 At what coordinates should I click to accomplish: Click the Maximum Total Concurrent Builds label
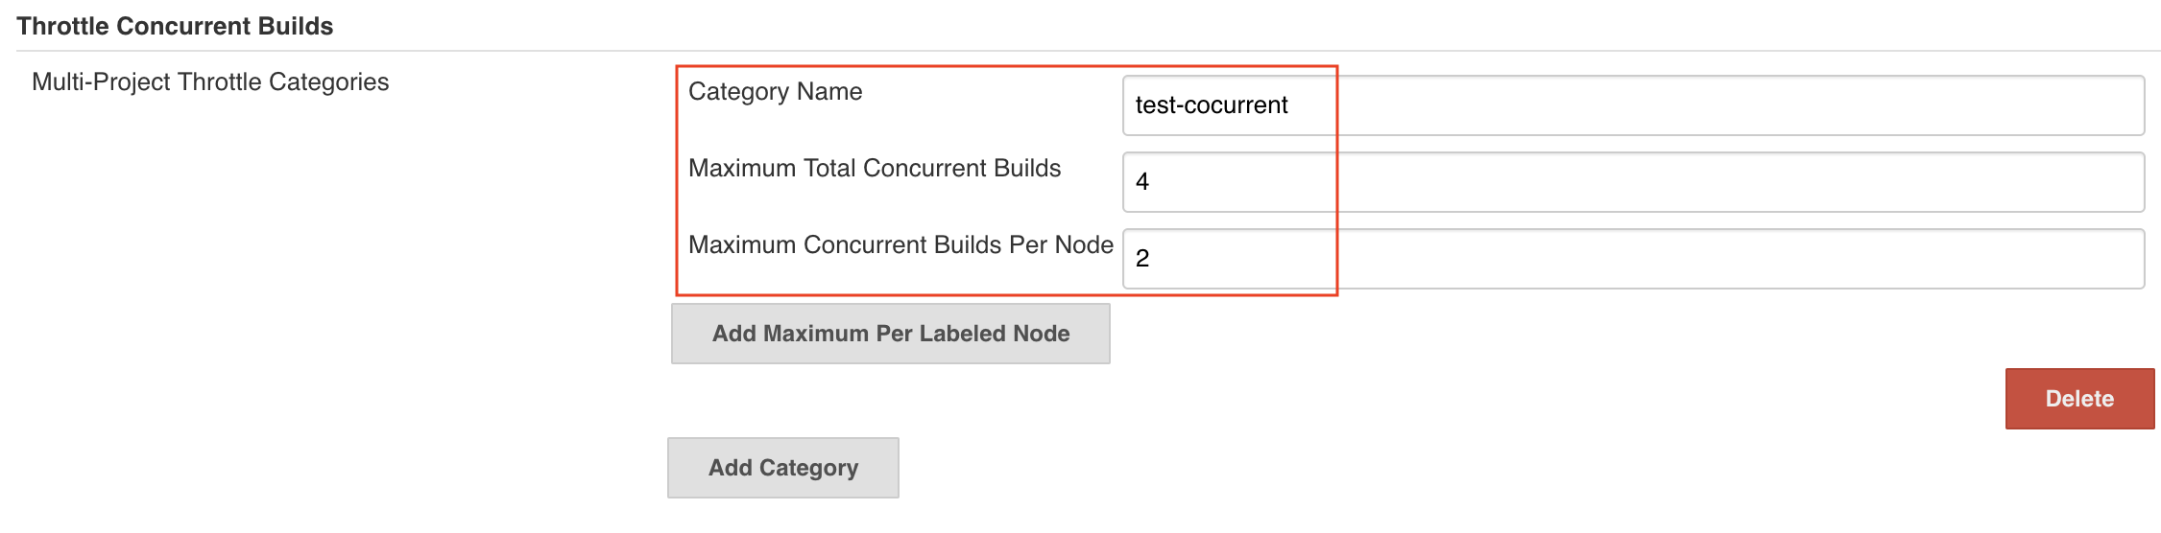pyautogui.click(x=874, y=169)
